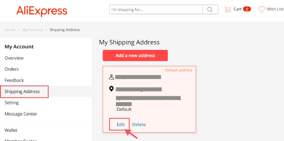284x141 pixels.
Task: Click the location pin icon
Action: tap(111, 89)
